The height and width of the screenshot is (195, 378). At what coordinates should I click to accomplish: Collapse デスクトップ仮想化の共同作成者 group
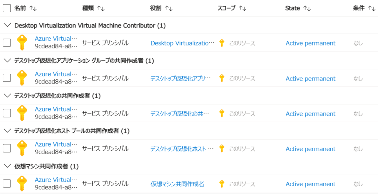click(x=7, y=96)
